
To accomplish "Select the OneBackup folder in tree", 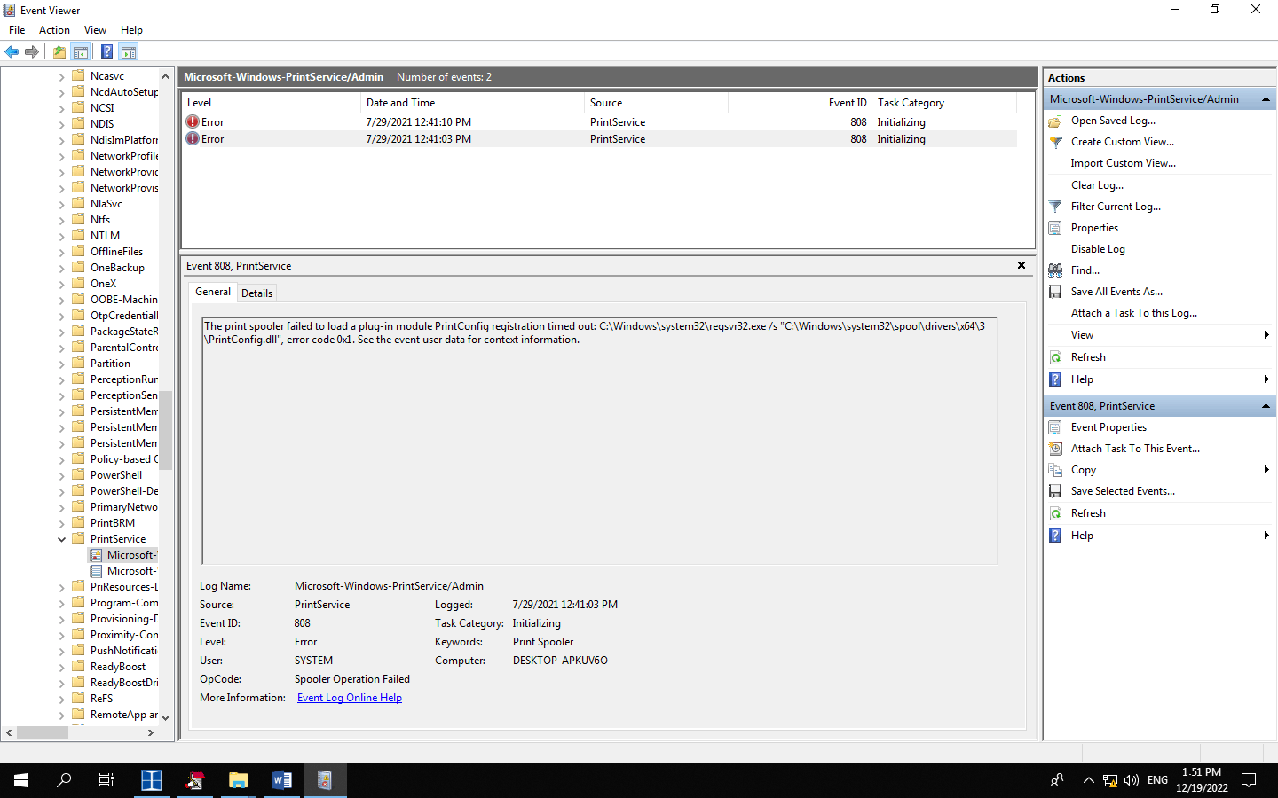I will (x=117, y=268).
